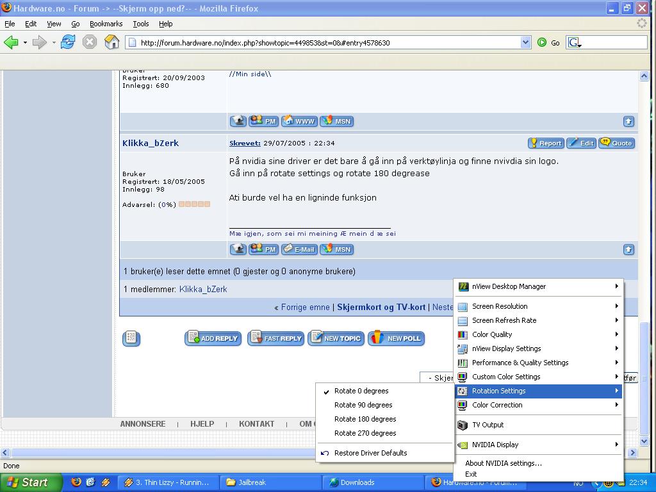Expand Custom Color Settings submenu
Image resolution: width=656 pixels, height=492 pixels.
pos(539,377)
